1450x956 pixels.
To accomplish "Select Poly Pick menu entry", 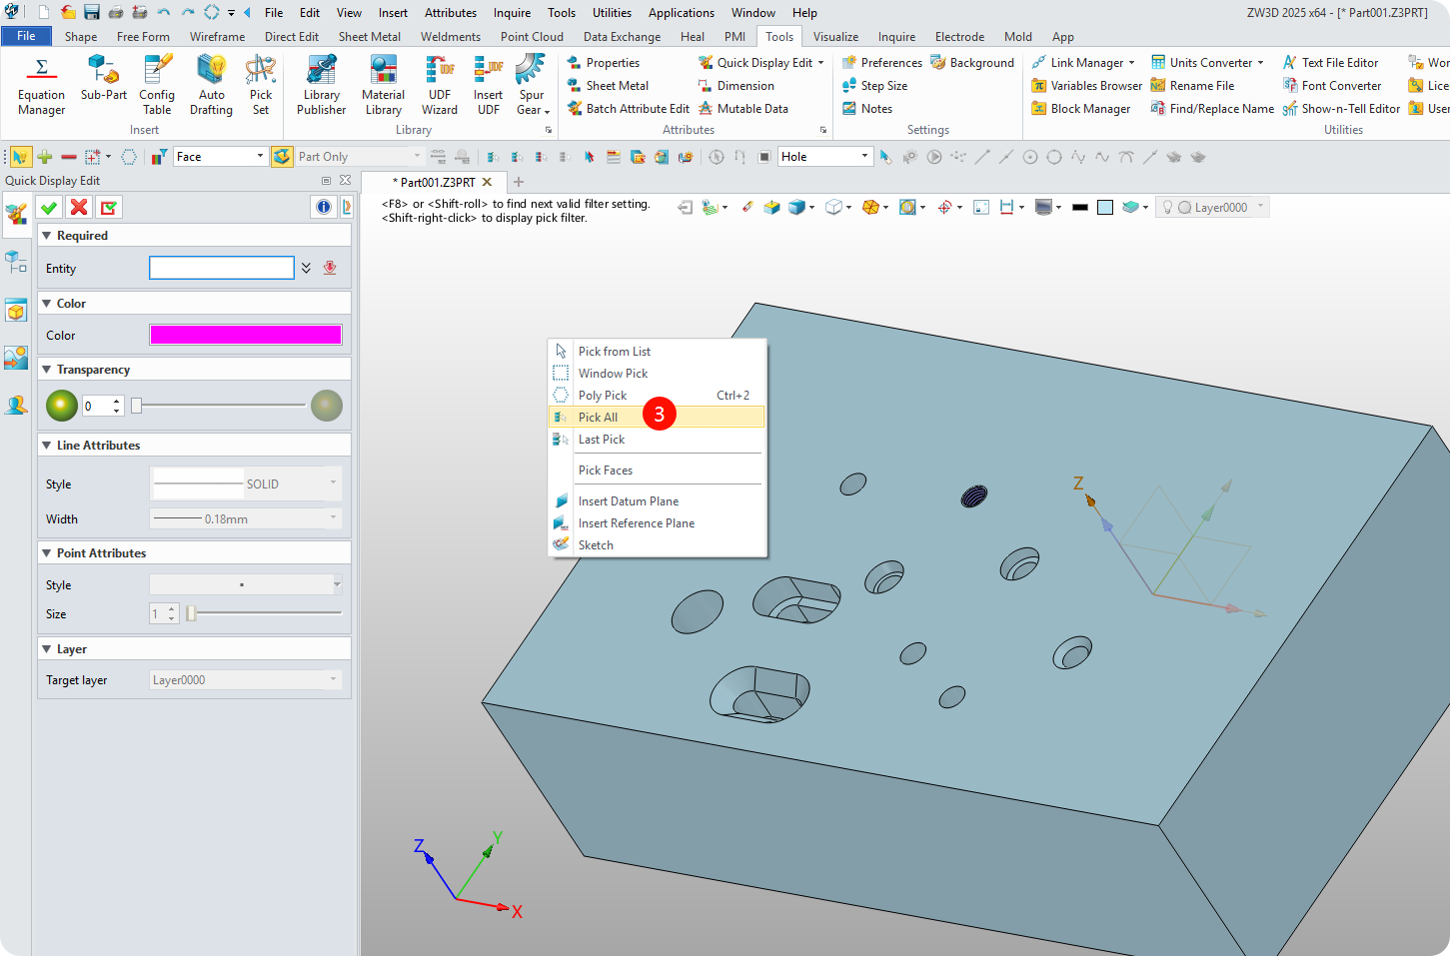I will coord(657,395).
